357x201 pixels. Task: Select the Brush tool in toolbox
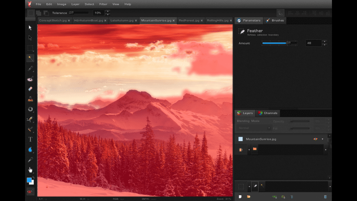pyautogui.click(x=30, y=68)
